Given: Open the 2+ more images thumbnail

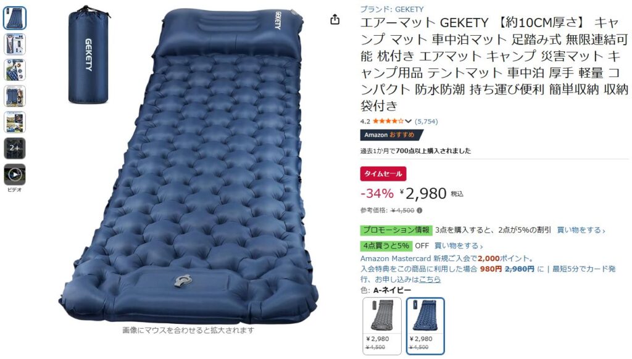Looking at the screenshot, I should [x=15, y=148].
